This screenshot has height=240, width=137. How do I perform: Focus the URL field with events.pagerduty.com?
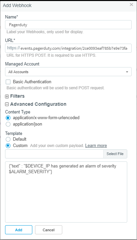[68, 48]
